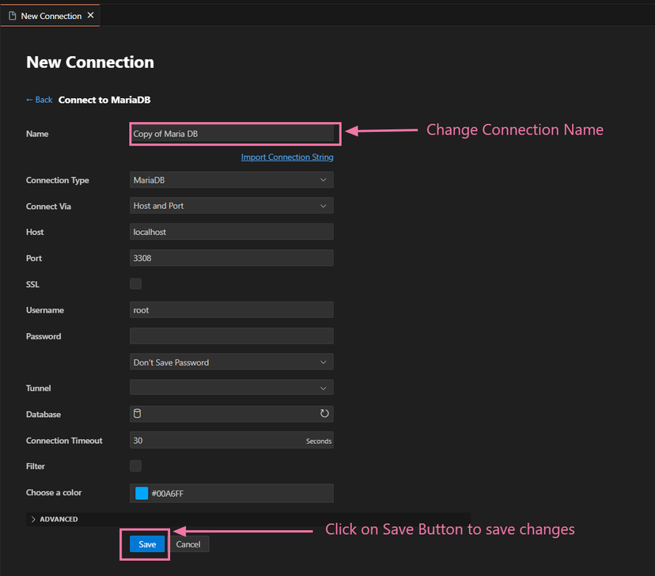
Task: Click the #00A6FF color hex field
Action: point(232,493)
